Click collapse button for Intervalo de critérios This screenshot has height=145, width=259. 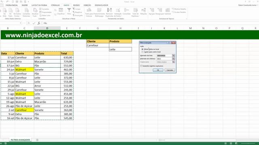174,59
